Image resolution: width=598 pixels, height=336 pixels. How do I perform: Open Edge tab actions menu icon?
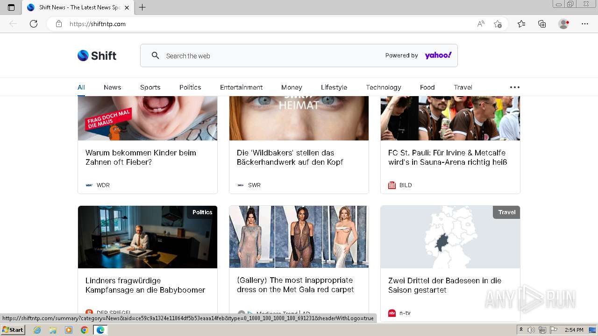11,7
